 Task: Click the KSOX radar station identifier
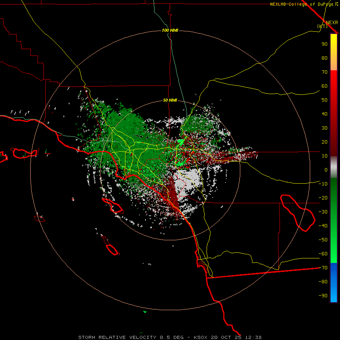pyautogui.click(x=201, y=337)
